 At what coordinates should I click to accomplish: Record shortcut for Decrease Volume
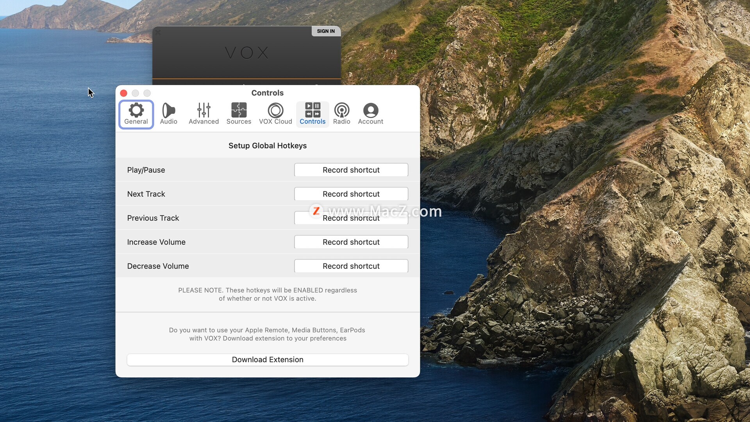tap(351, 266)
